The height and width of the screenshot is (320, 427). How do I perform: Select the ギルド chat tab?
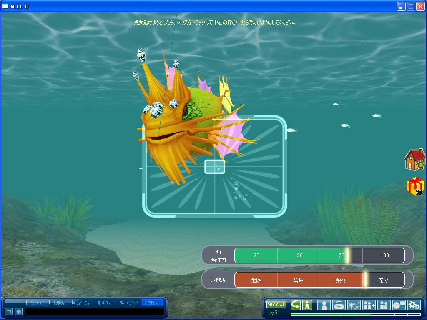pyautogui.click(x=106, y=303)
